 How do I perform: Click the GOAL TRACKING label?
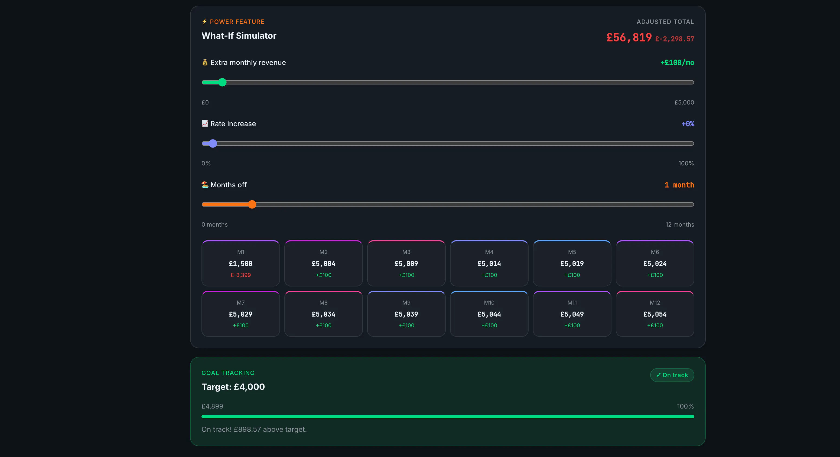[x=228, y=373]
